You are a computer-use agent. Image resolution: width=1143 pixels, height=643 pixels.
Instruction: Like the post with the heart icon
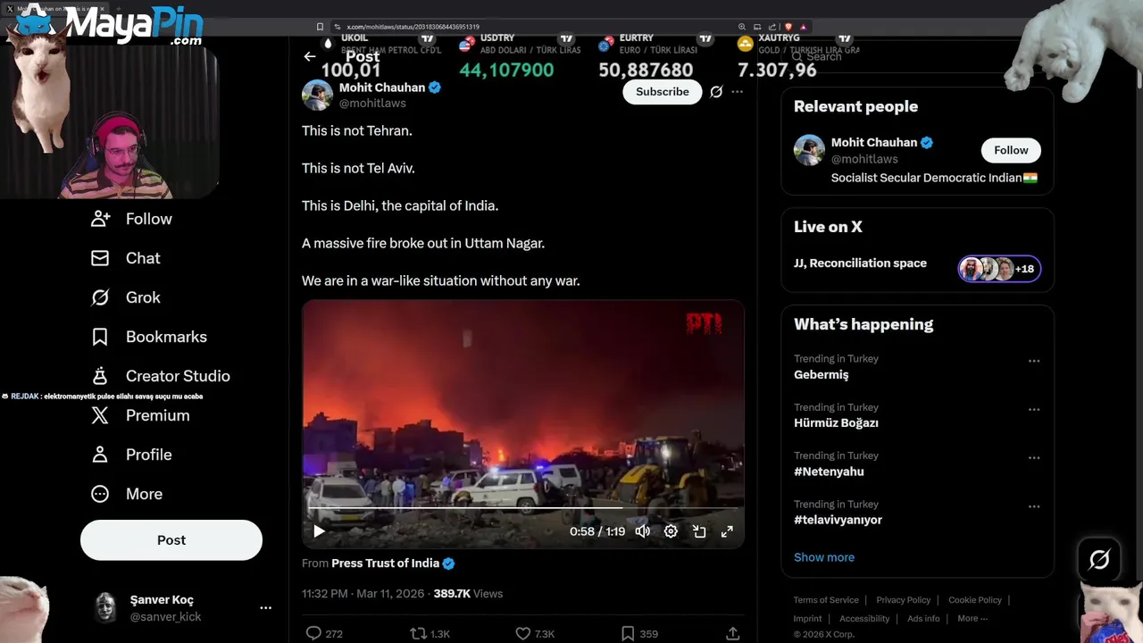523,633
